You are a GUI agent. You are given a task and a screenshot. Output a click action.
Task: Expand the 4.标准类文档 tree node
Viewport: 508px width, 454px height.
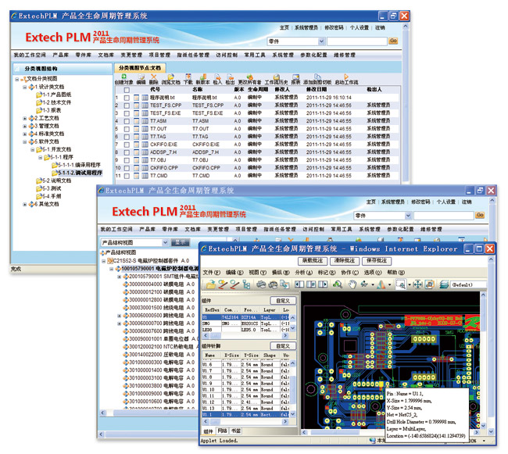coord(25,134)
